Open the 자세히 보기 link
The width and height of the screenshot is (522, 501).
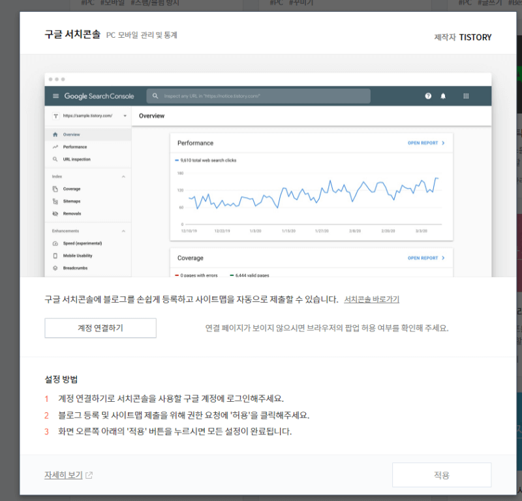tap(63, 475)
